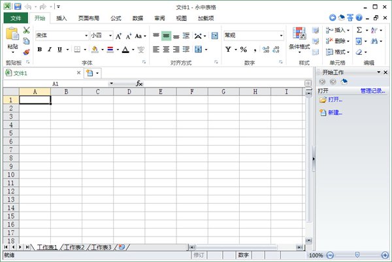The width and height of the screenshot is (392, 262).
Task: Click the AutoSum sigma icon
Action: 359,30
